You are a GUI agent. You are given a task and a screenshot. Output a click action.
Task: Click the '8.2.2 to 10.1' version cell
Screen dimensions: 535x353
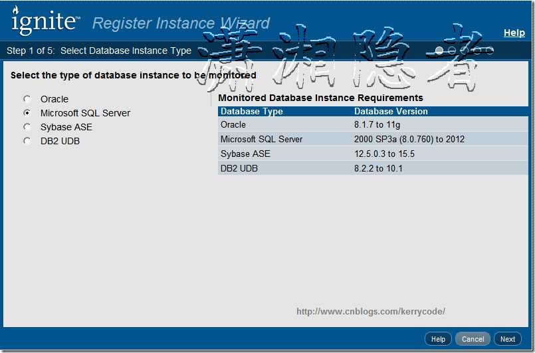(378, 169)
